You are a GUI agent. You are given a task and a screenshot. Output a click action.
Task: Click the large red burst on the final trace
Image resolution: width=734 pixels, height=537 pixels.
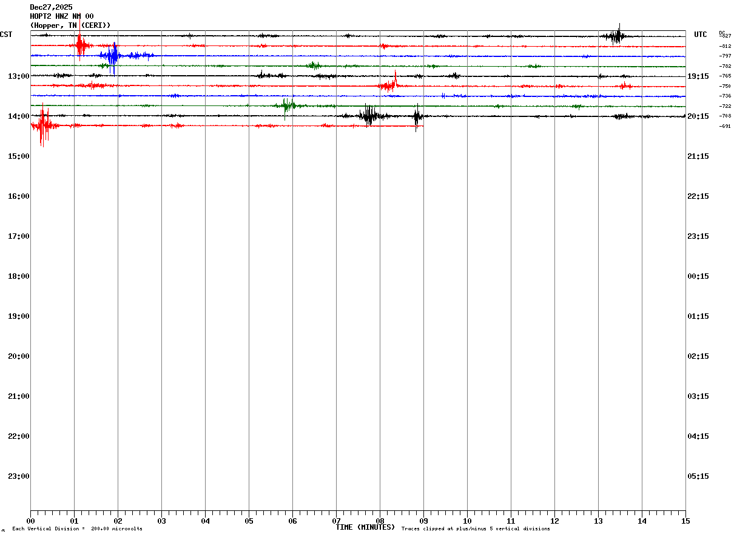click(43, 125)
